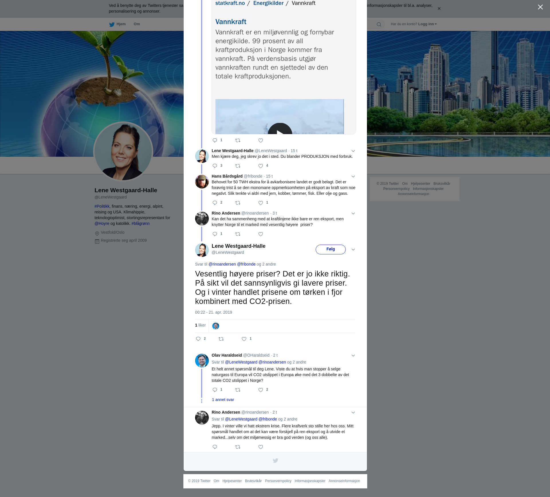Expand options on Olav Haraldseid's tweet
550x497 pixels.
pyautogui.click(x=353, y=355)
